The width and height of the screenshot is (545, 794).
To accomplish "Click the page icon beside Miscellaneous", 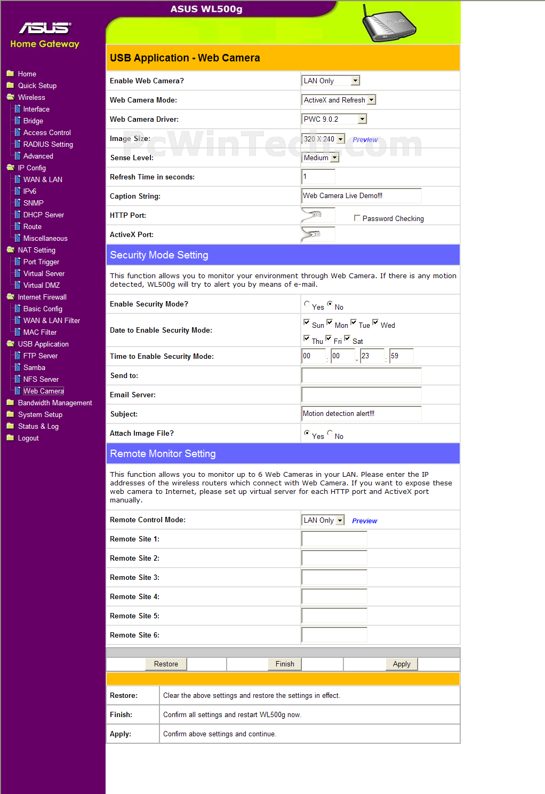I will pyautogui.click(x=18, y=238).
